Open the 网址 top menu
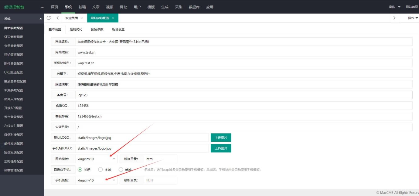 point(123,7)
